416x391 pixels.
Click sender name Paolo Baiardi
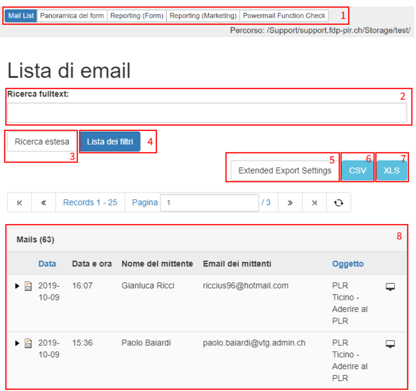click(x=146, y=343)
